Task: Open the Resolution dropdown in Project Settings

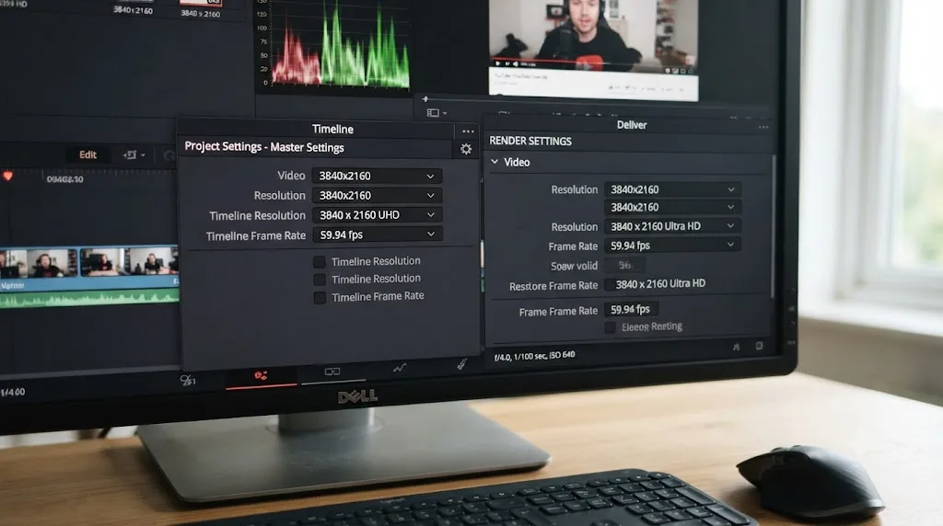Action: point(377,195)
